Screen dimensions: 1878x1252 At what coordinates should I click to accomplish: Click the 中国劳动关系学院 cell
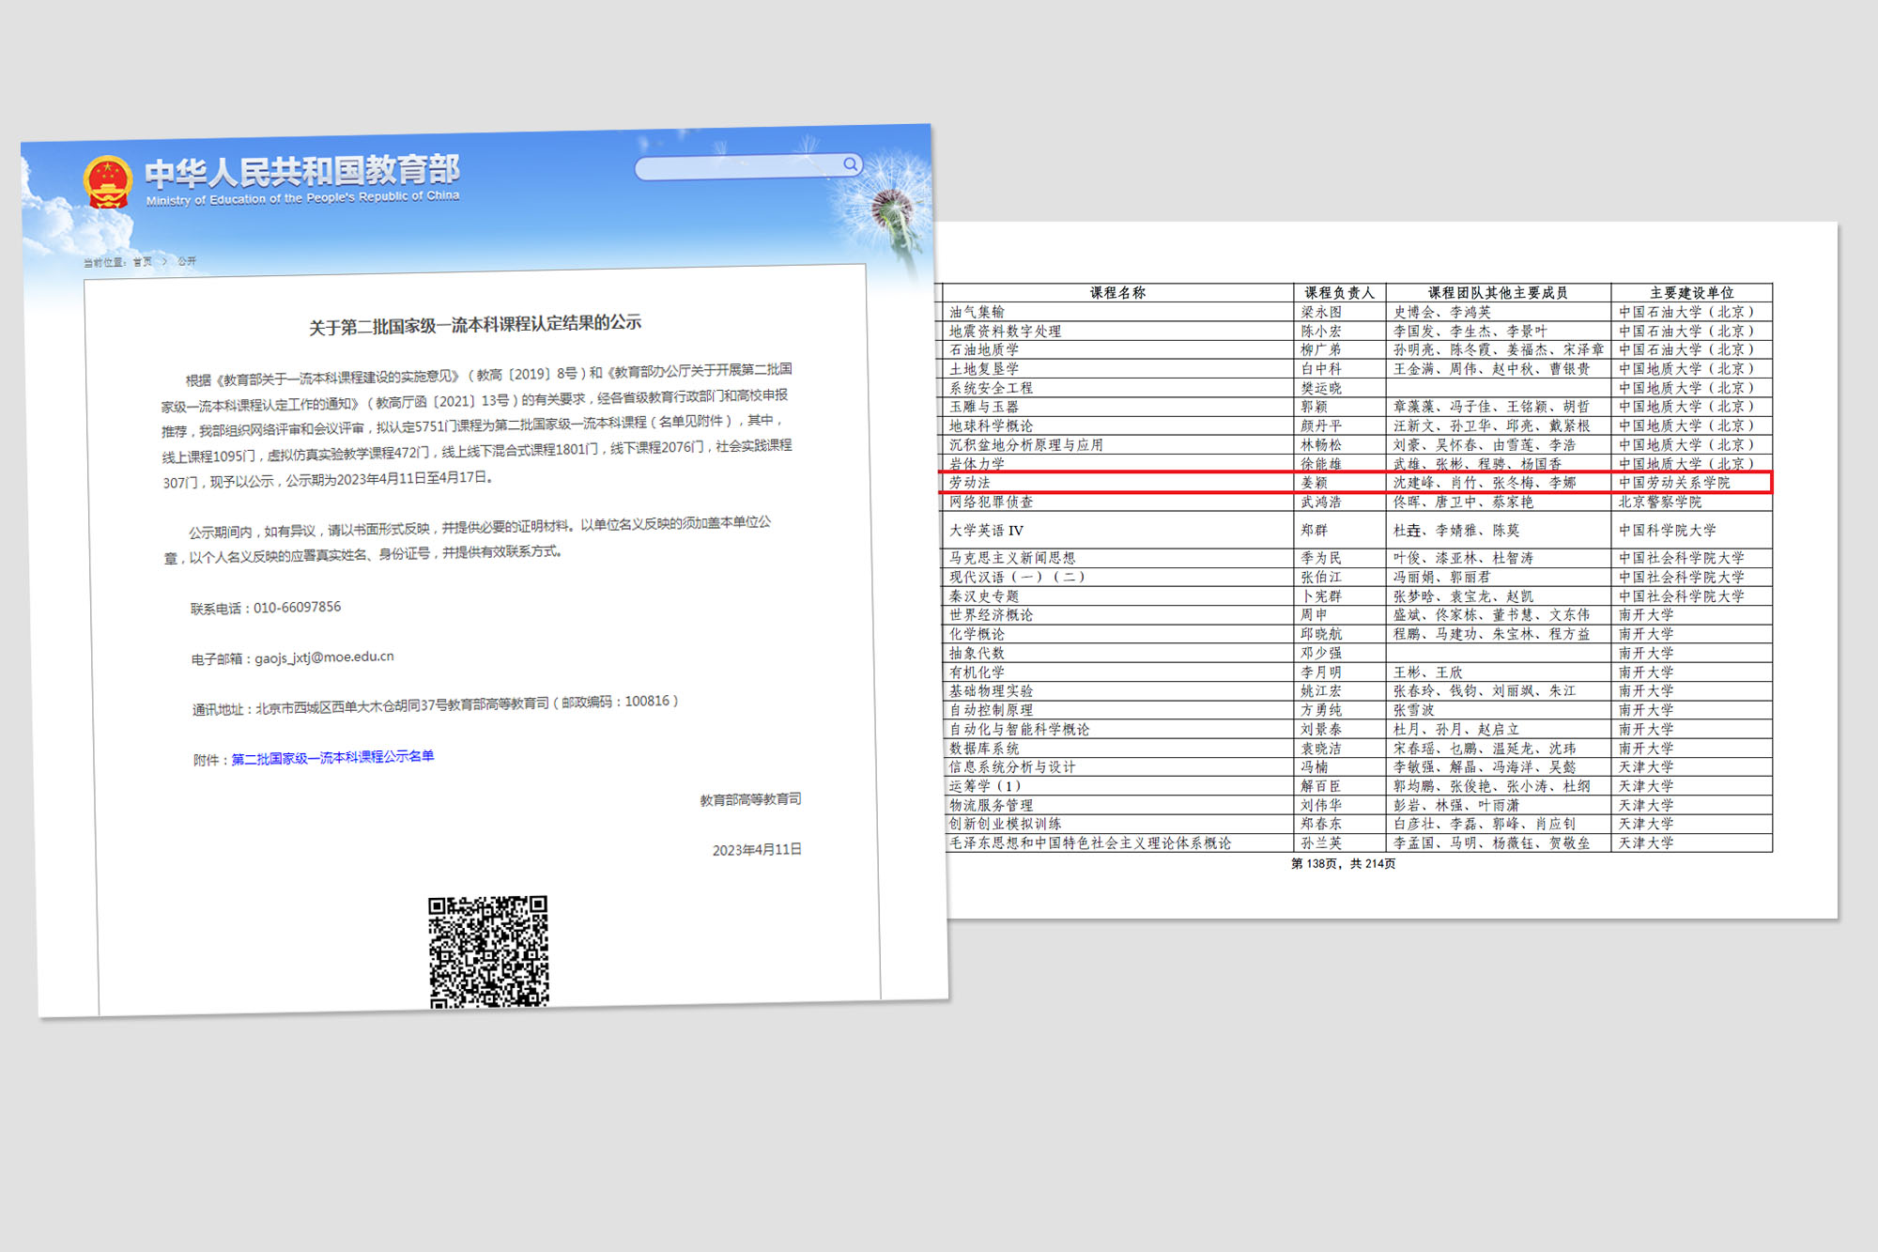click(1673, 483)
